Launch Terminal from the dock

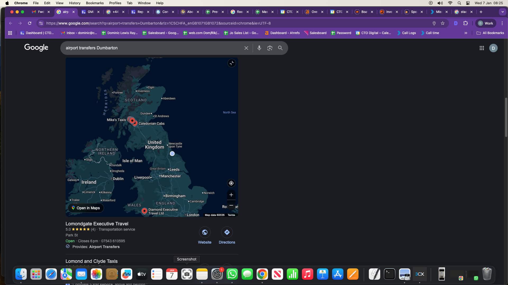389,274
